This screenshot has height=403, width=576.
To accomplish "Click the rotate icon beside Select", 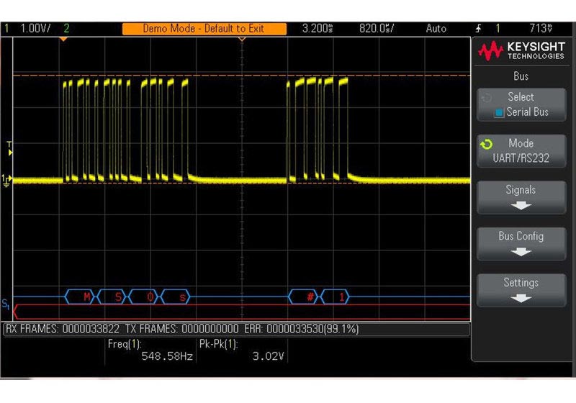I will click(x=487, y=98).
